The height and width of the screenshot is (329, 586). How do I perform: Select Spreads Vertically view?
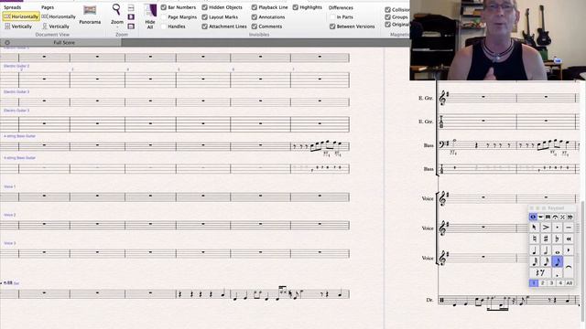pos(18,27)
